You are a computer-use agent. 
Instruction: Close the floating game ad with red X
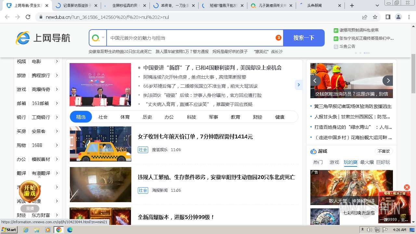[407, 187]
